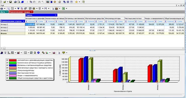Open Print Preview from the top toolbar

click(19, 2)
